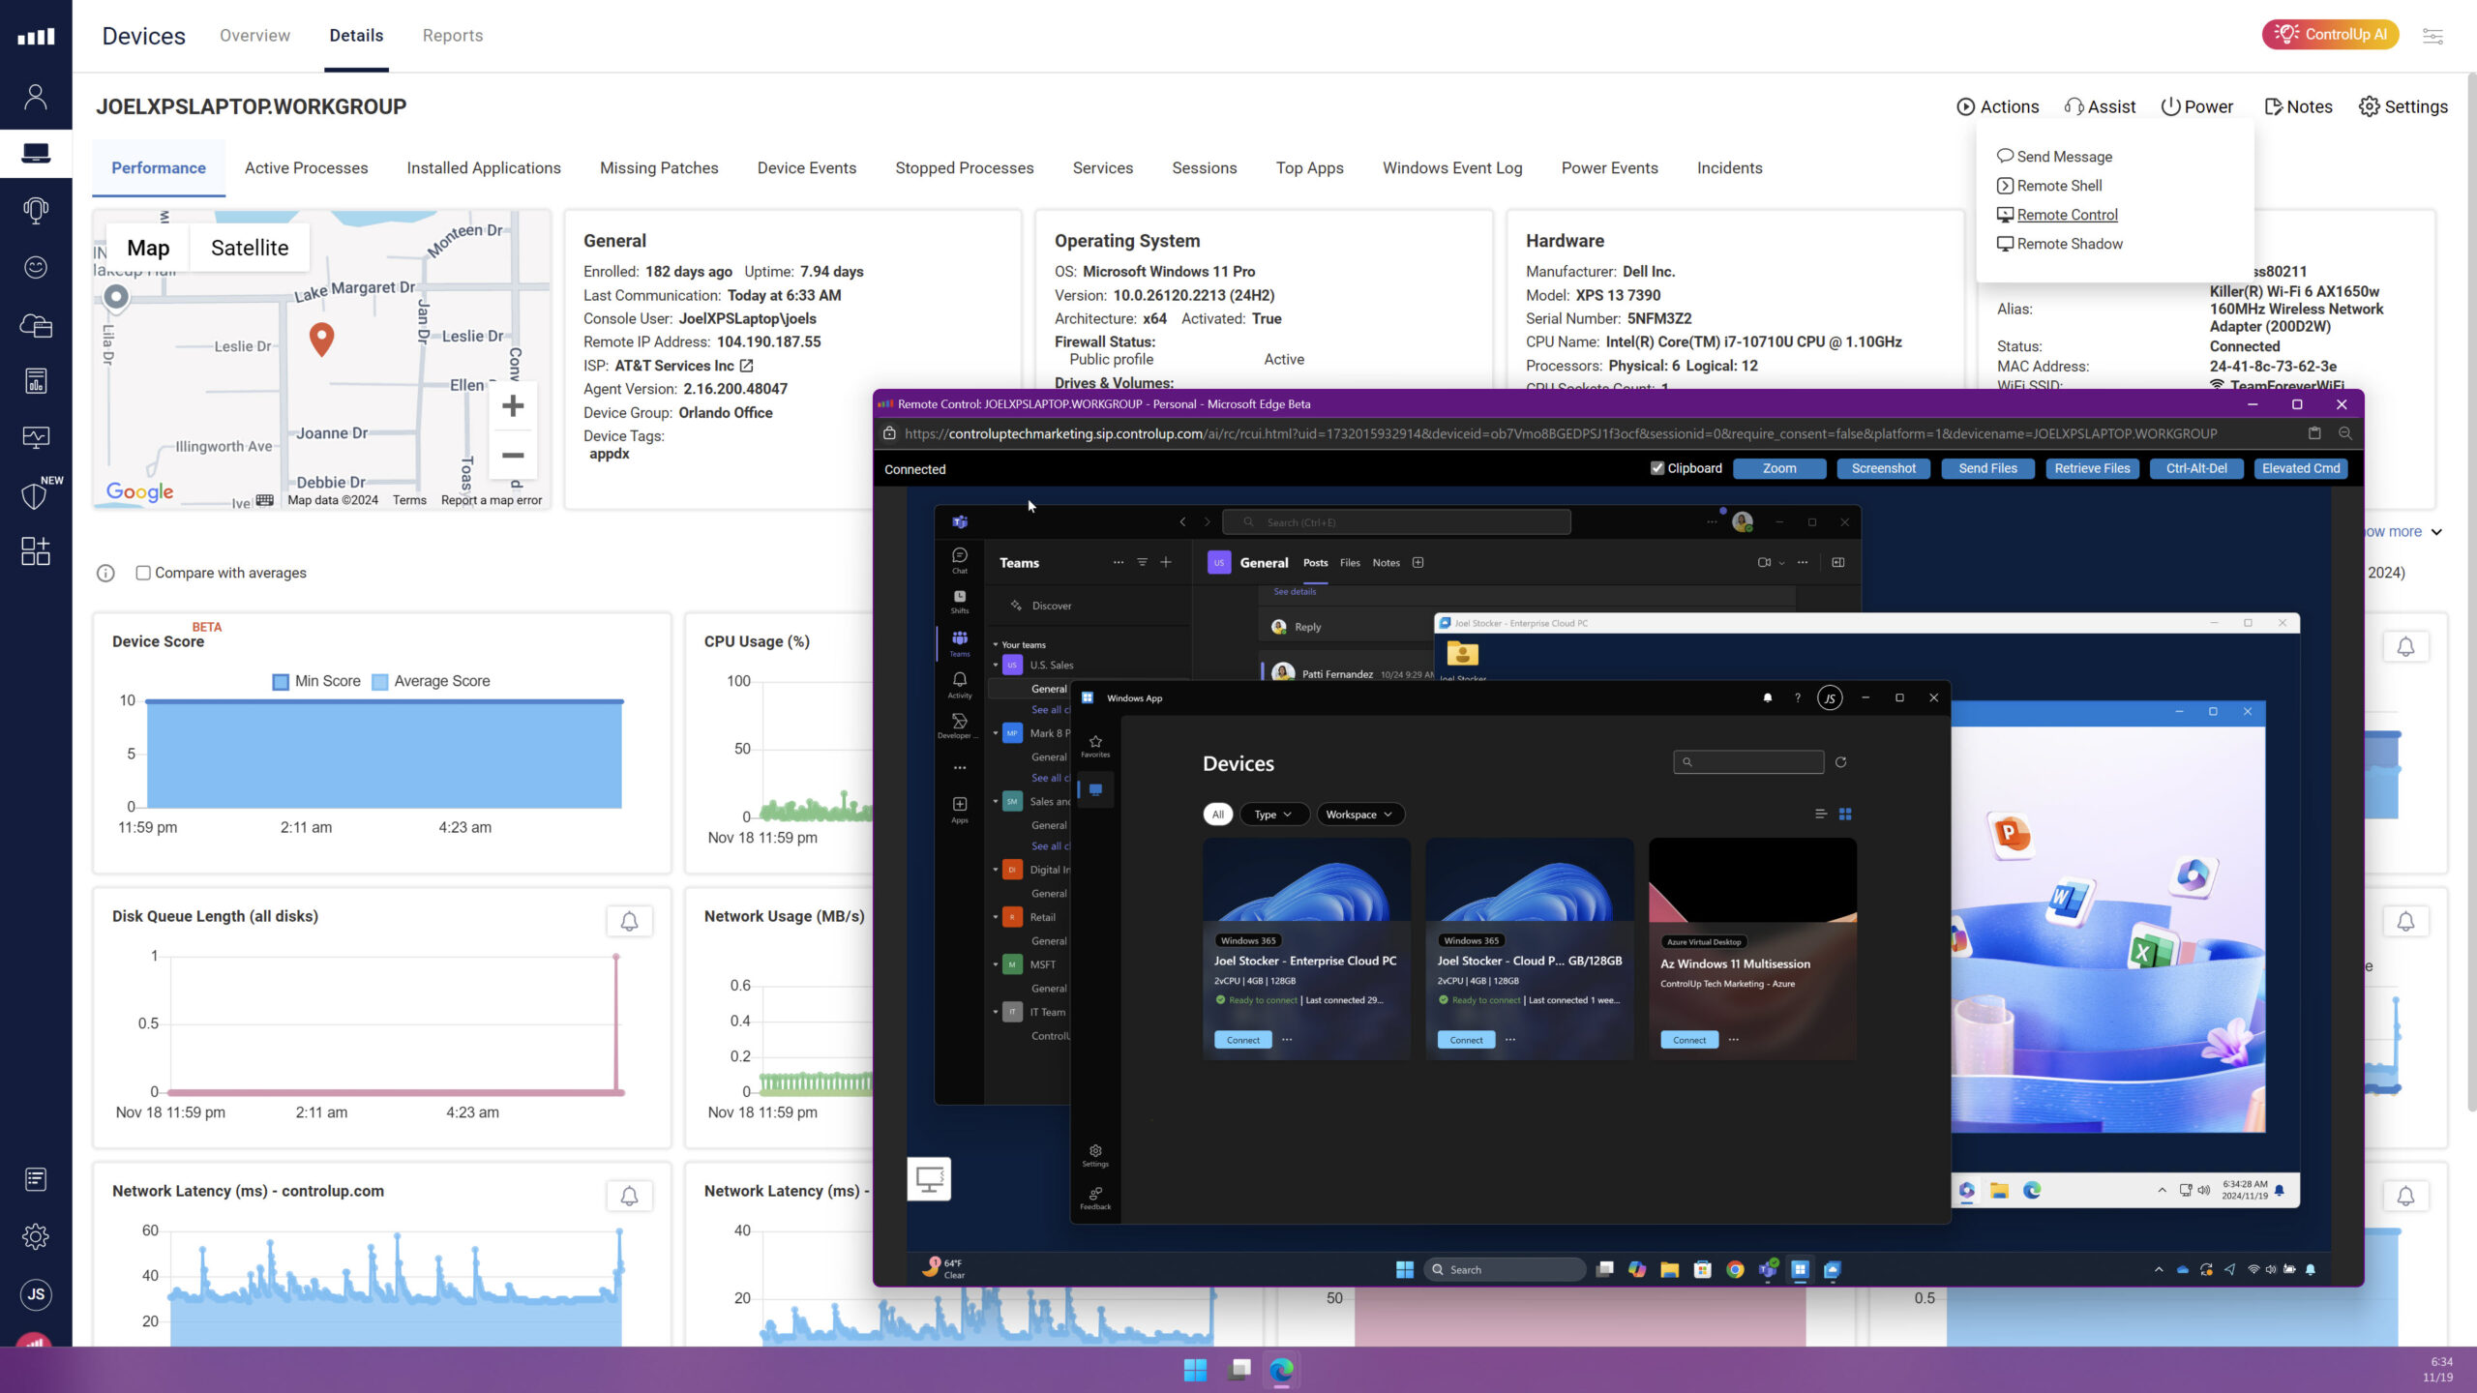Open the monitor pulse icon in left sidebar
This screenshot has width=2477, height=1393.
pyautogui.click(x=36, y=437)
